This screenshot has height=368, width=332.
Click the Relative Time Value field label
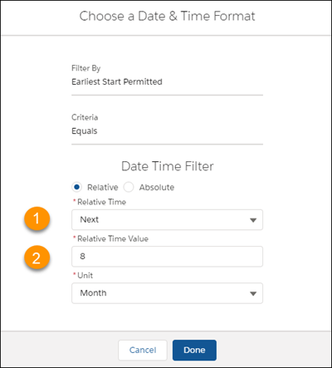coord(113,238)
